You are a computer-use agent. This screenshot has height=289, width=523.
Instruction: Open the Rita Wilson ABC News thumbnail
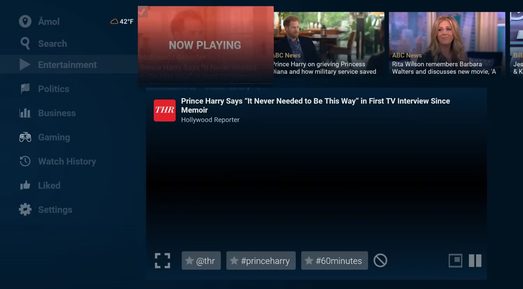tap(447, 44)
